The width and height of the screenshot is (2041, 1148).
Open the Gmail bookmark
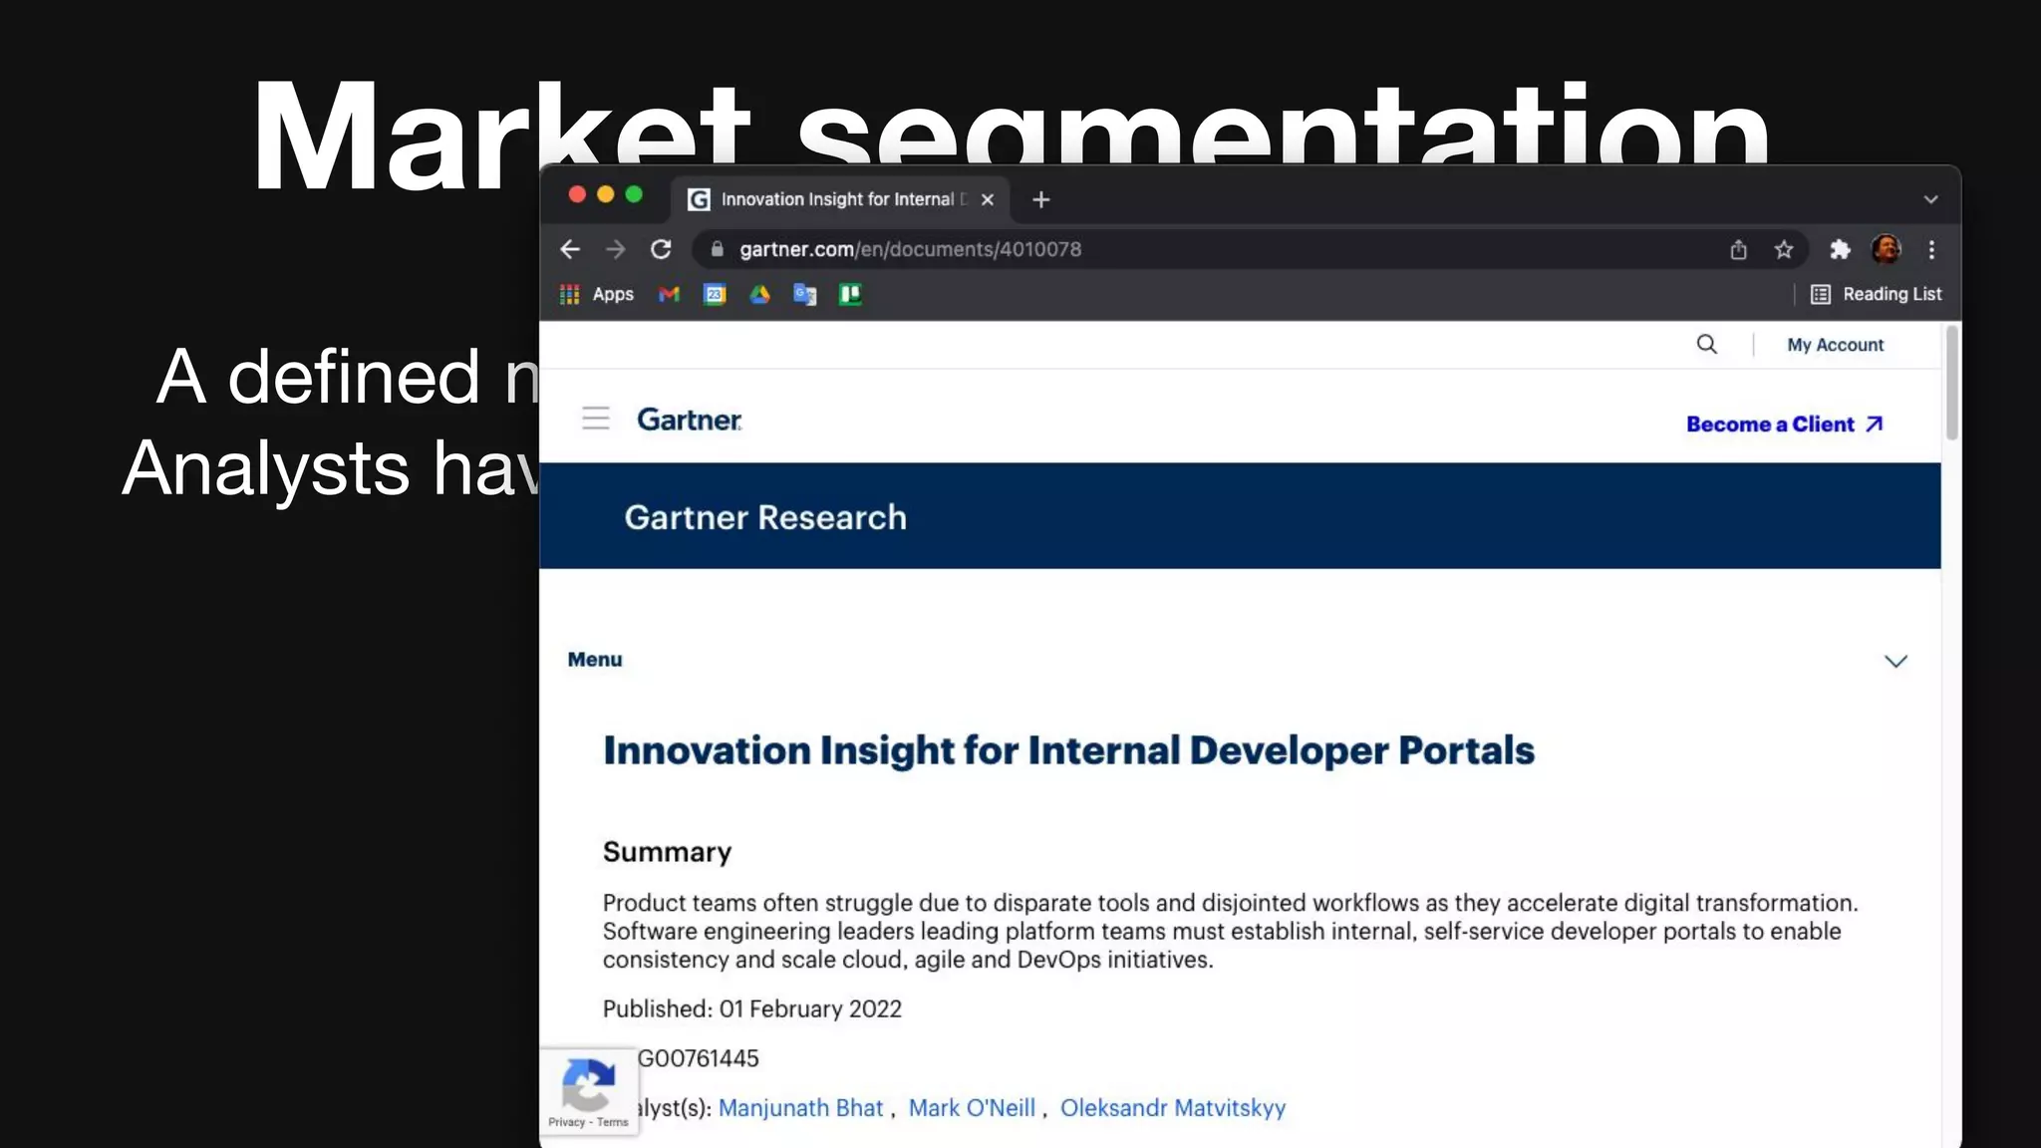669,294
